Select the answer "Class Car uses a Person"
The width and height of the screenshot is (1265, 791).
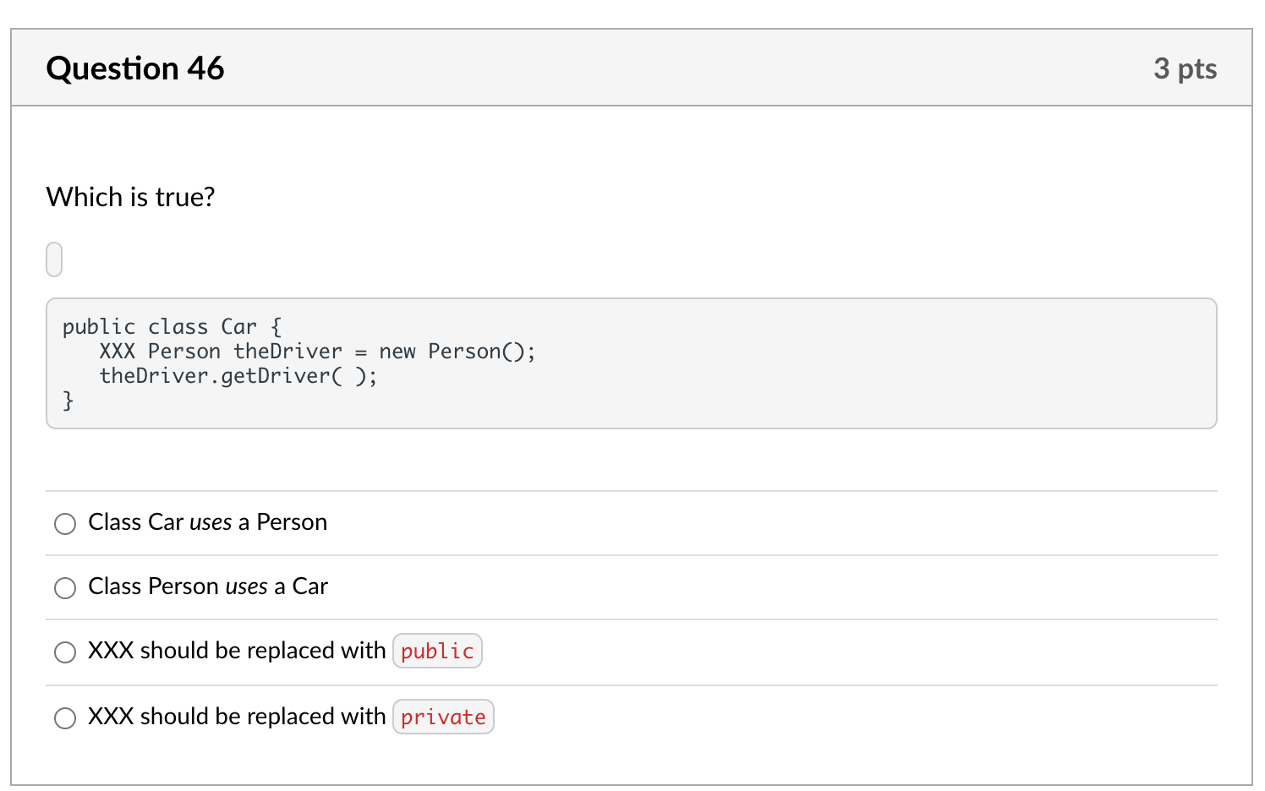click(x=65, y=524)
